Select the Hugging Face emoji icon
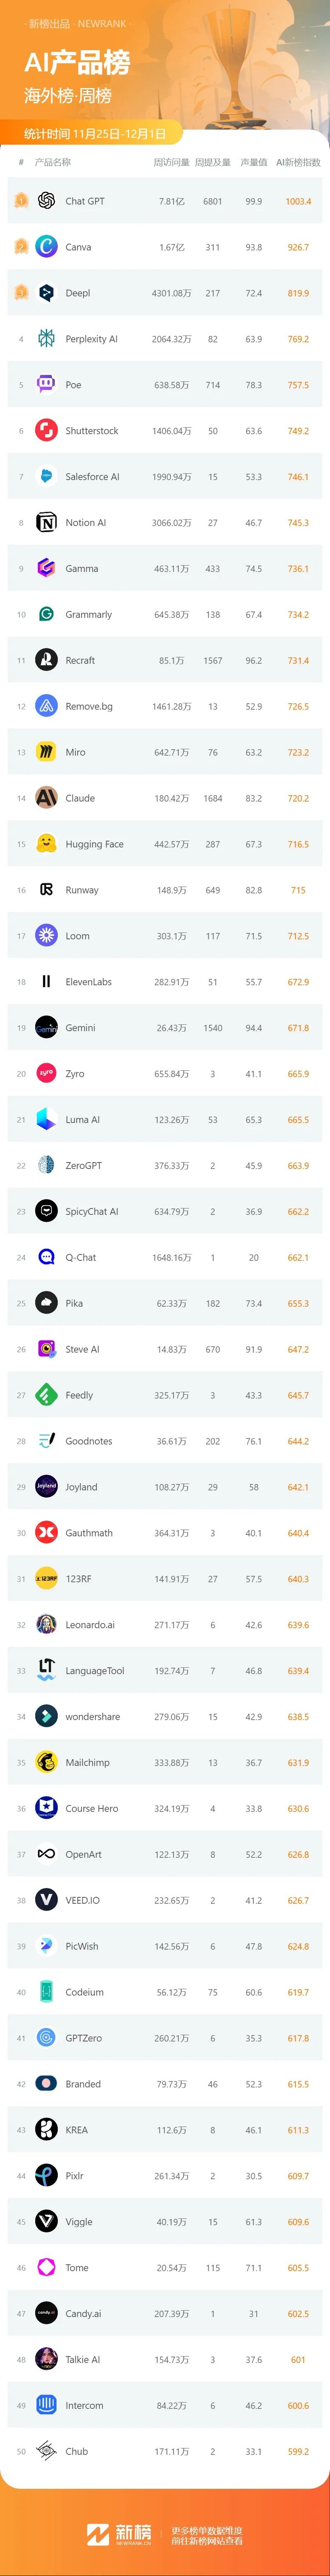Screen dimensions: 330x2576 (46, 844)
